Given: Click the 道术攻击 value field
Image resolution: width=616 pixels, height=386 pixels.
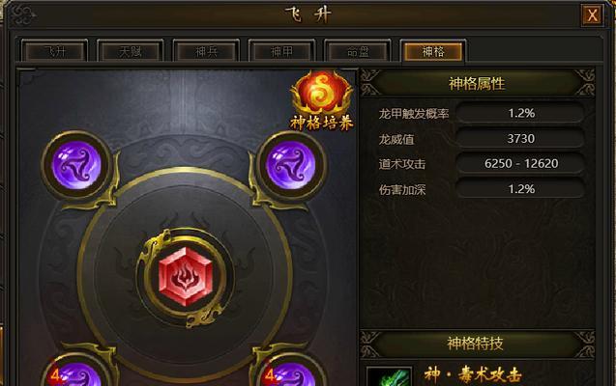Looking at the screenshot, I should coord(520,163).
